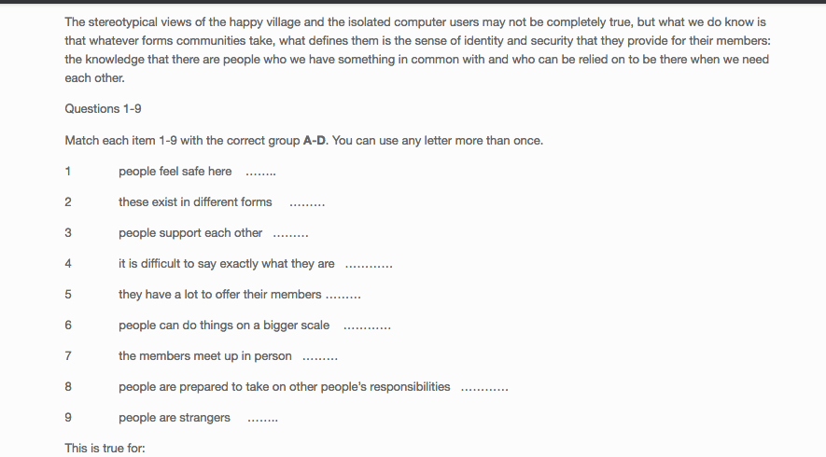Click the blank after 'the members meet up in person'
The width and height of the screenshot is (826, 457).
coord(320,359)
